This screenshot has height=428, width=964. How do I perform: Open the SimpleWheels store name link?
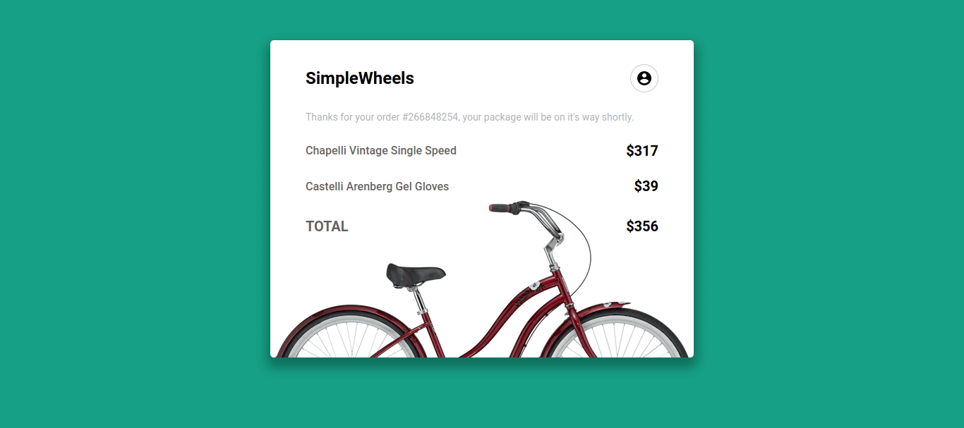pos(359,78)
